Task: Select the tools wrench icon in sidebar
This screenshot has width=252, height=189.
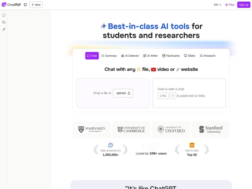Action: (4, 29)
